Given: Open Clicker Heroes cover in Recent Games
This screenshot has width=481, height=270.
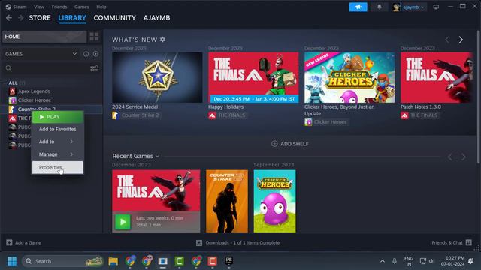Looking at the screenshot, I should point(274,201).
